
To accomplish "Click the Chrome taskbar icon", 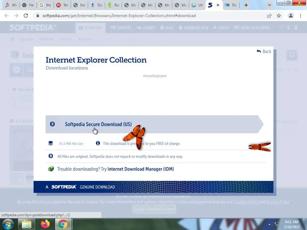I will coord(63,224).
